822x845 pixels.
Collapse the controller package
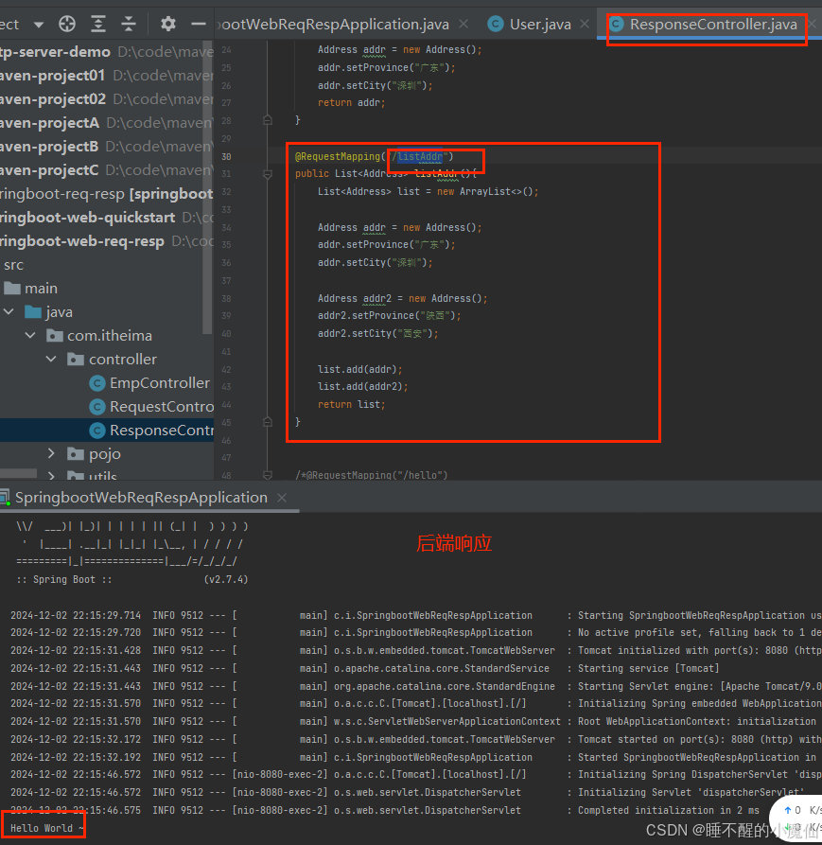pos(52,359)
